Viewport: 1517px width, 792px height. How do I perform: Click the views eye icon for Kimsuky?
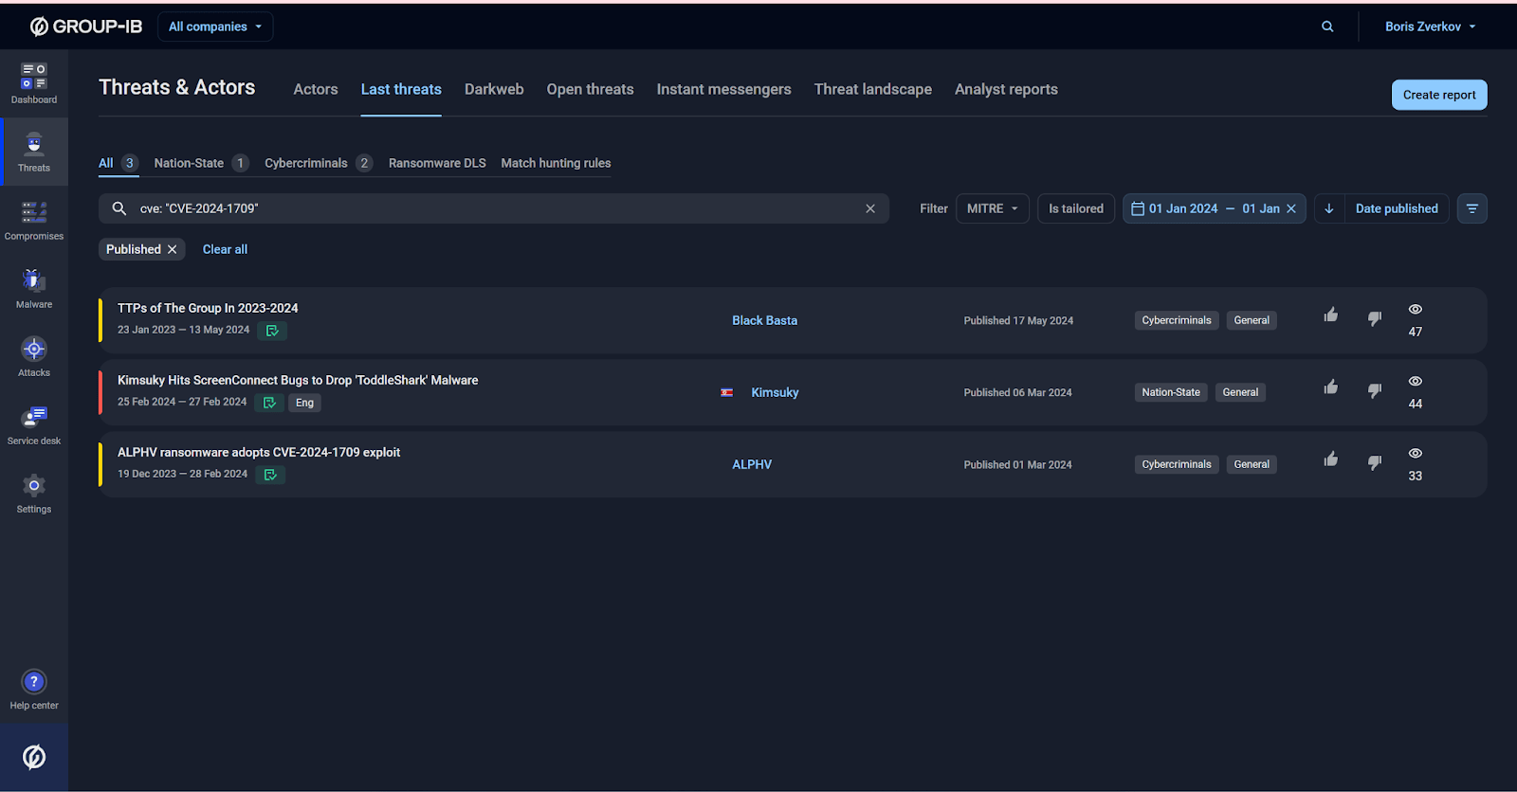tap(1415, 382)
